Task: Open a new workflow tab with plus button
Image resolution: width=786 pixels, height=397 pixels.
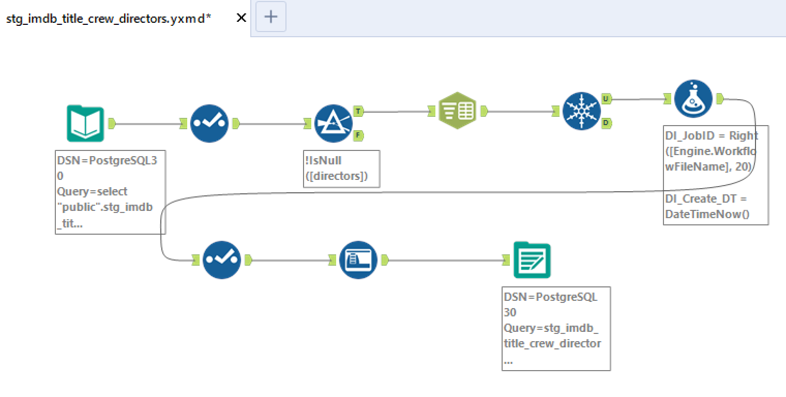Action: pyautogui.click(x=271, y=17)
